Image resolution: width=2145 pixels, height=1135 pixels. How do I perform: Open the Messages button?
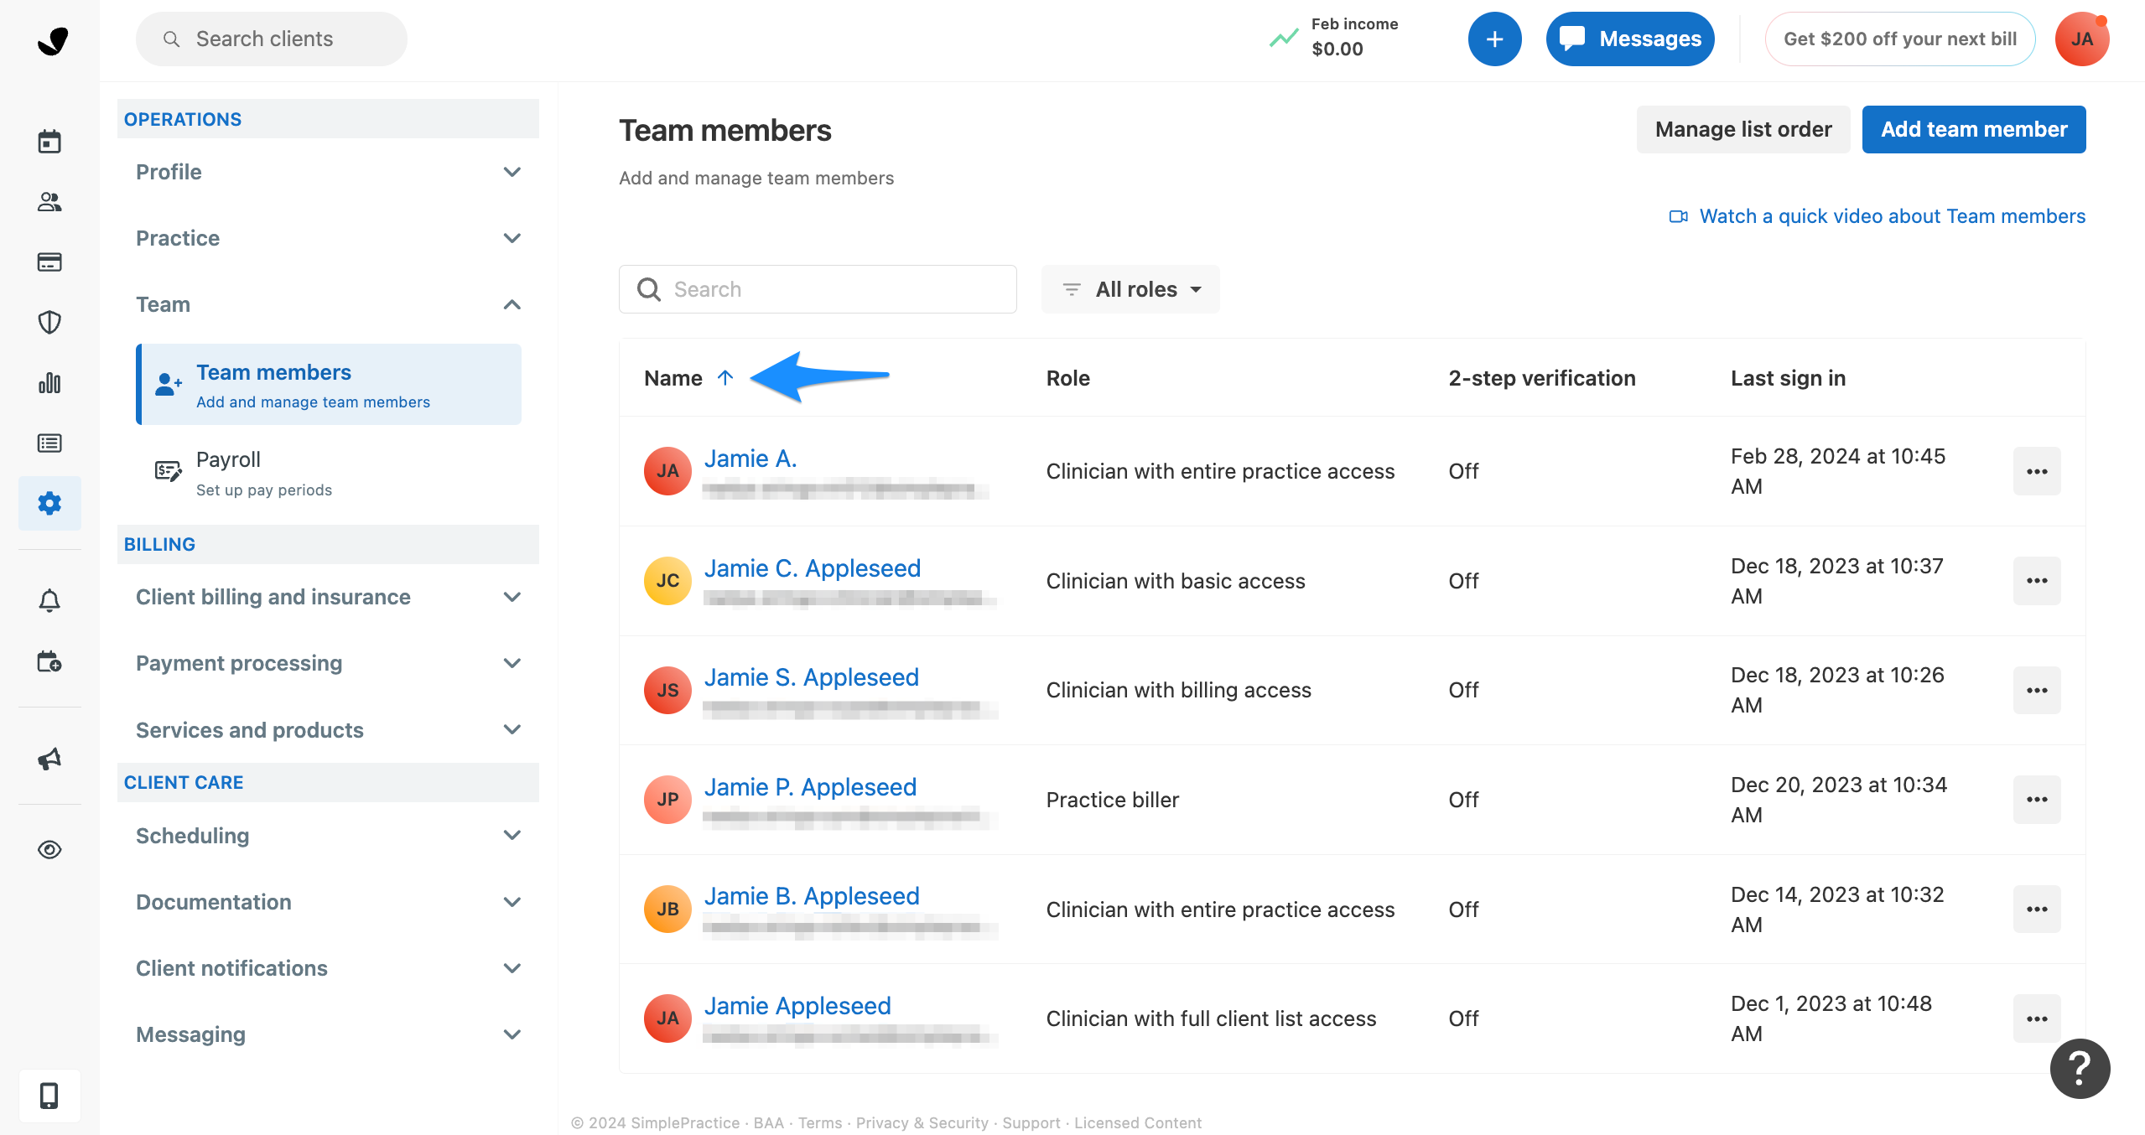click(1630, 39)
